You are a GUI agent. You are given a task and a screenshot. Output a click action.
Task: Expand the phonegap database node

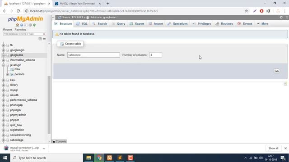point(3,105)
